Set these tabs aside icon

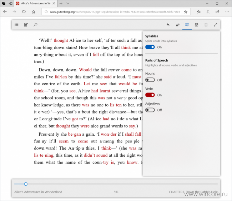[10, 4]
